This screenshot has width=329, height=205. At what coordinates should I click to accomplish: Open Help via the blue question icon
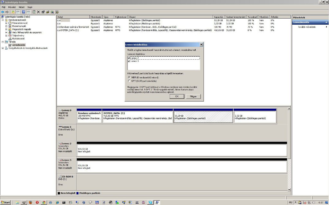click(23, 12)
